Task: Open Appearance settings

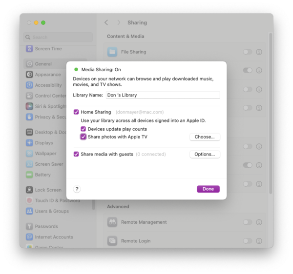Action: tap(43, 75)
